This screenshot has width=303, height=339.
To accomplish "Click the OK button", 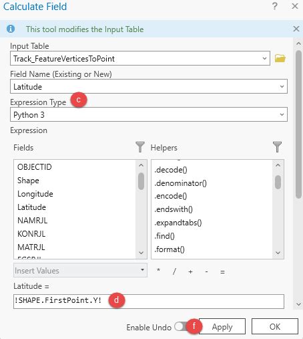I will coord(275,326).
